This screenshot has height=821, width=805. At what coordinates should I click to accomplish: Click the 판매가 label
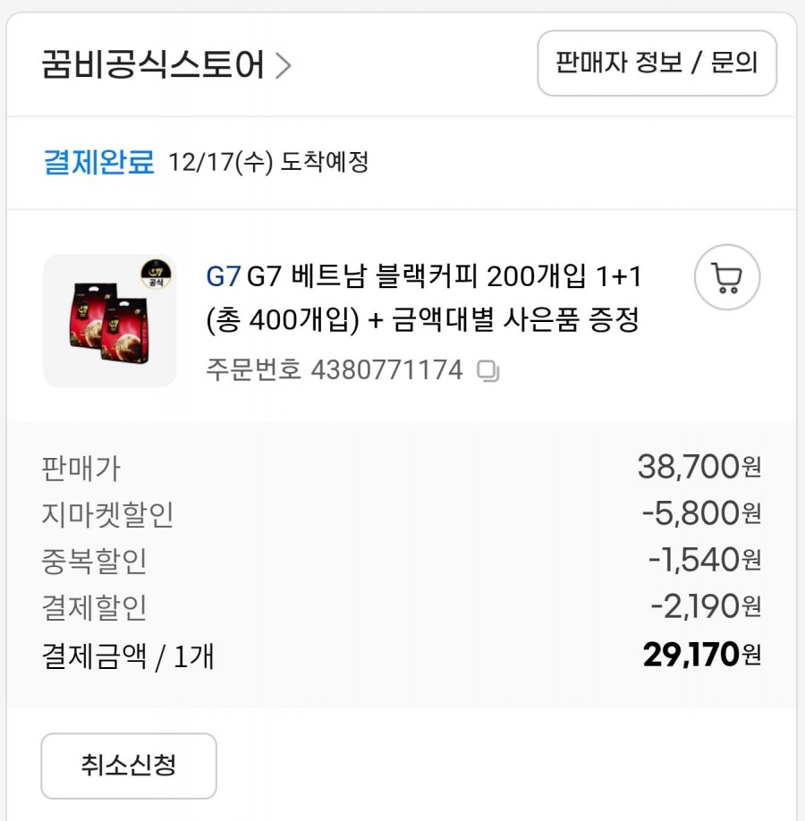tap(80, 468)
